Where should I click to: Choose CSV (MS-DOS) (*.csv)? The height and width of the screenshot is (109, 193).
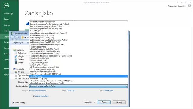[78, 65]
